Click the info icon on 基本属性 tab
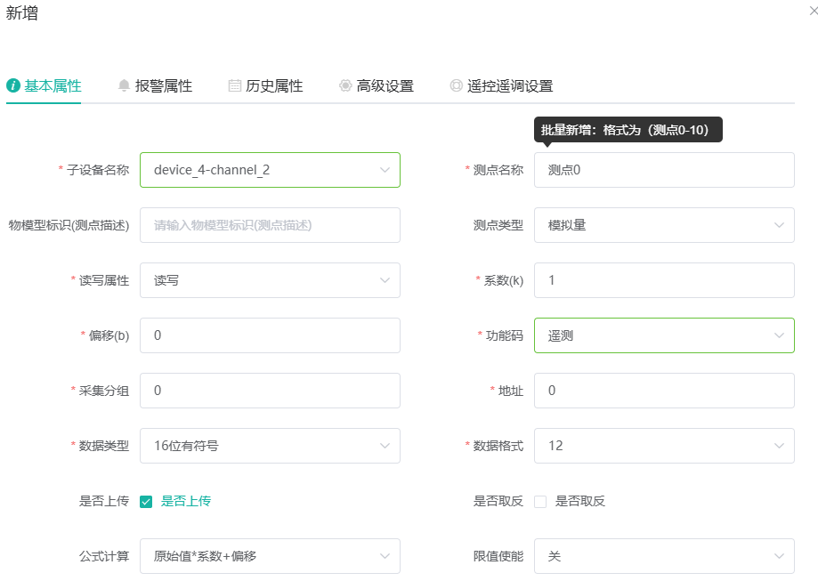The height and width of the screenshot is (581, 818). (13, 85)
